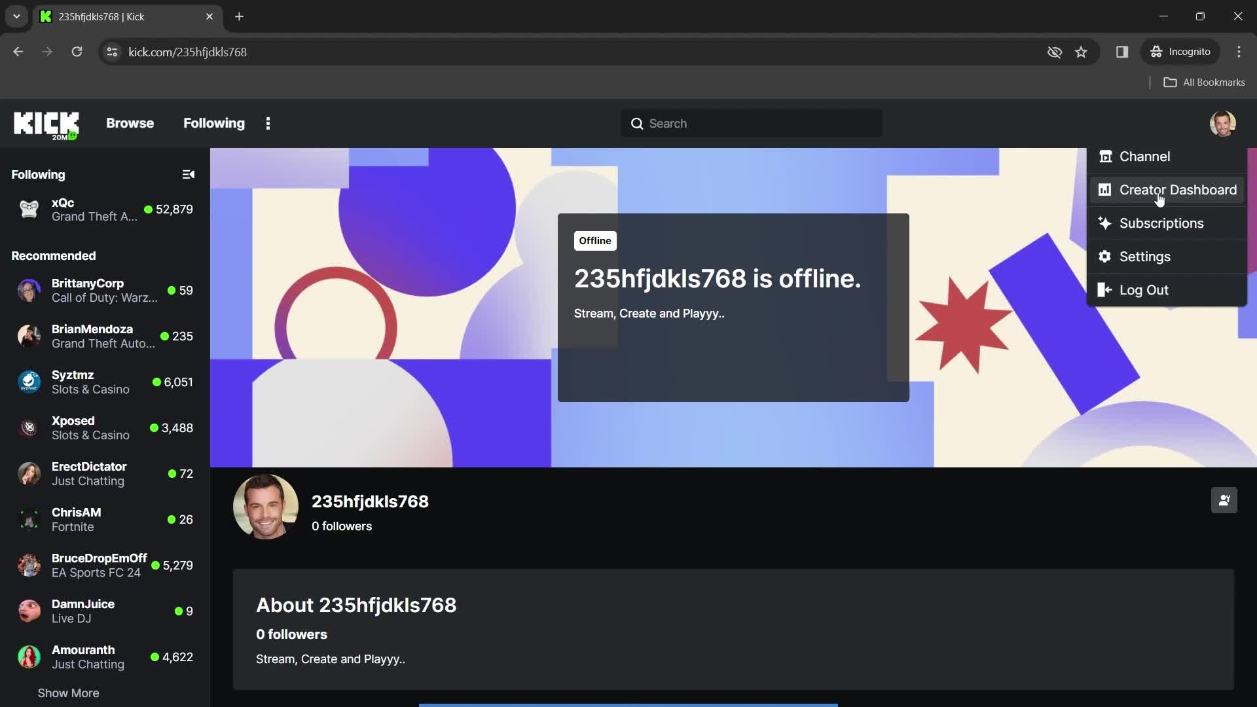This screenshot has width=1257, height=707.
Task: Click '235hfjdkls768 is offline.' heading
Action: point(717,279)
